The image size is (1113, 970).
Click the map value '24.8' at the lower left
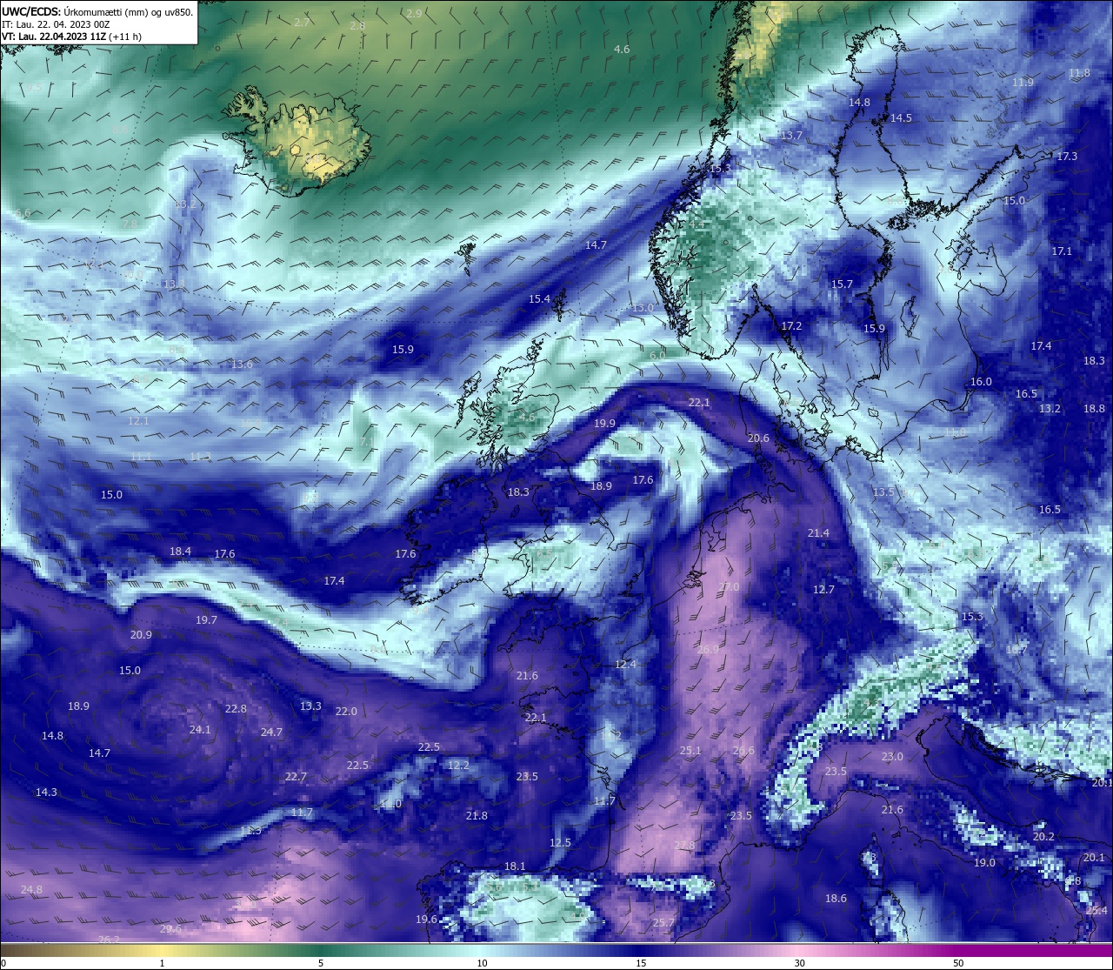31,889
